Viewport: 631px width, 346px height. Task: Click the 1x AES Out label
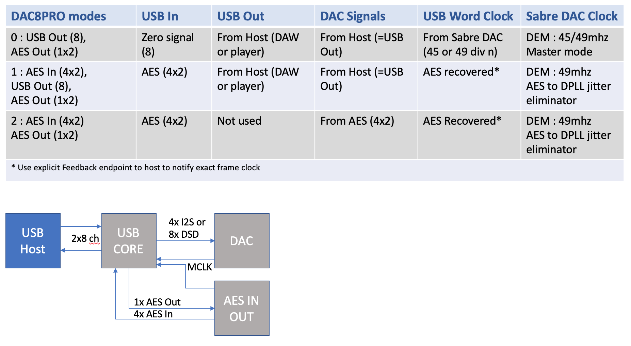coord(157,302)
